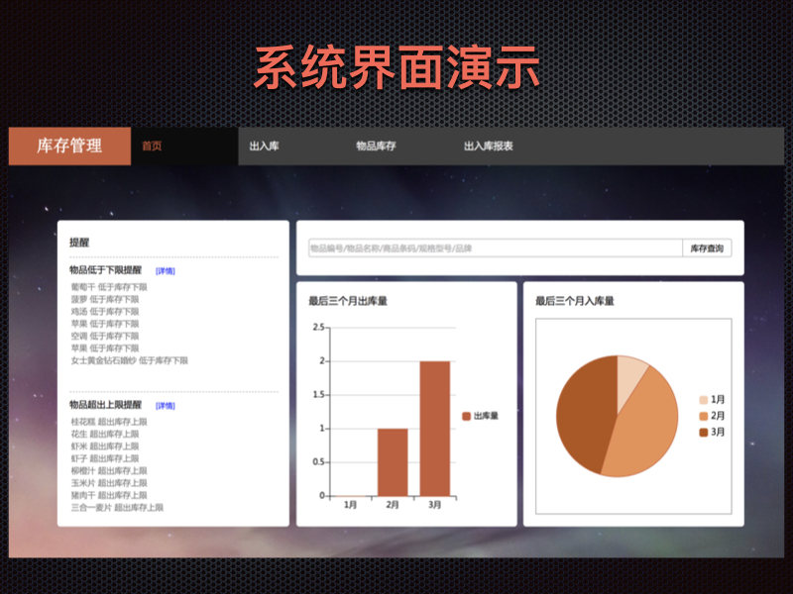The image size is (793, 594).
Task: Select the 3月 bar in outbound chart
Action: point(434,428)
